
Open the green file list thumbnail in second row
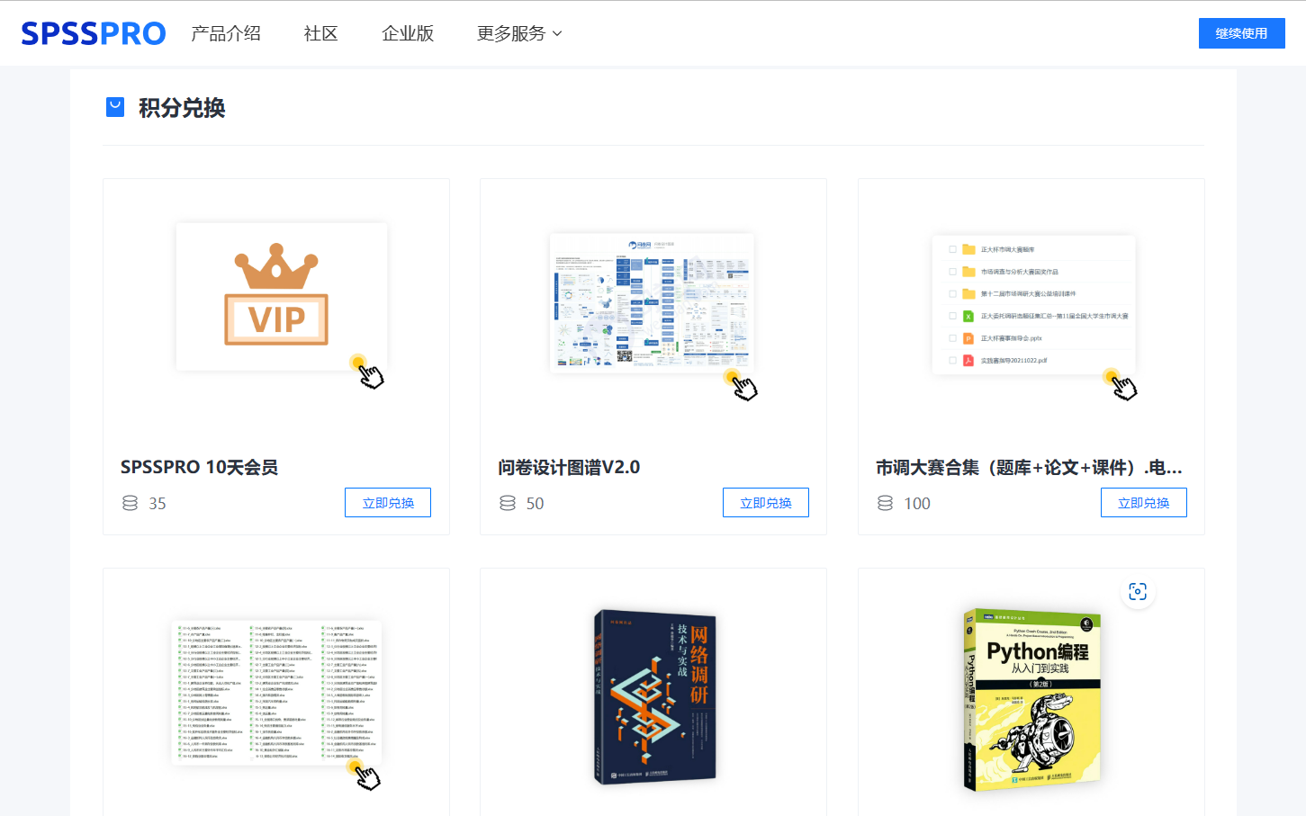(276, 692)
